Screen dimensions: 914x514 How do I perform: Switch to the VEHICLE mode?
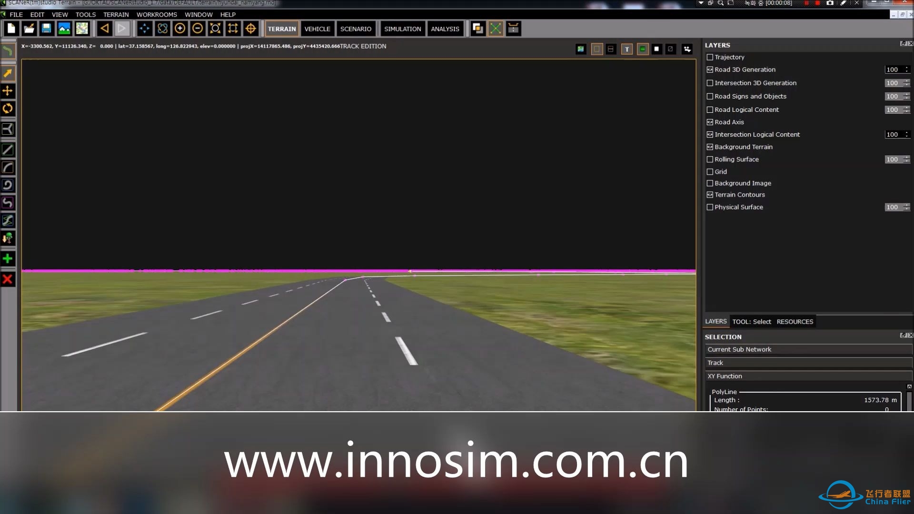click(x=318, y=29)
